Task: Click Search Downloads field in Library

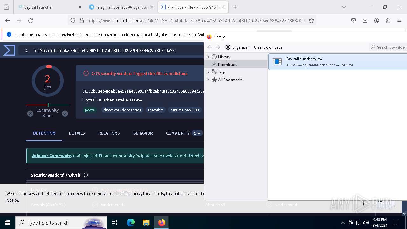Action: (x=388, y=47)
